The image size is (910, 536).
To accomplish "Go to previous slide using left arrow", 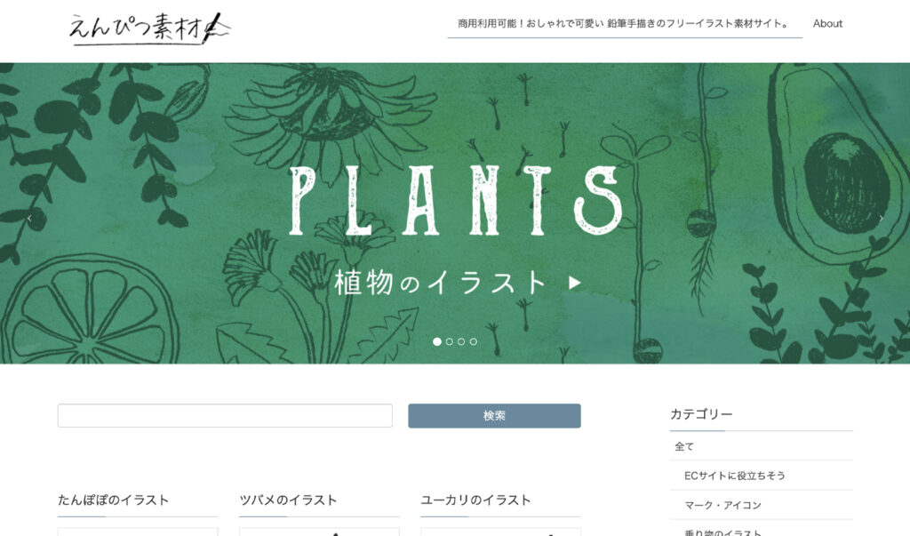I will (29, 219).
